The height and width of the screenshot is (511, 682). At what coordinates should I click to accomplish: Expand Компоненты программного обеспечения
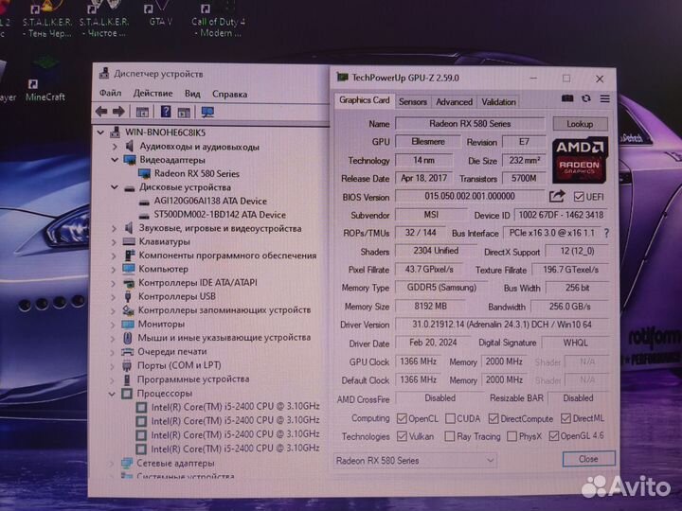click(x=114, y=255)
